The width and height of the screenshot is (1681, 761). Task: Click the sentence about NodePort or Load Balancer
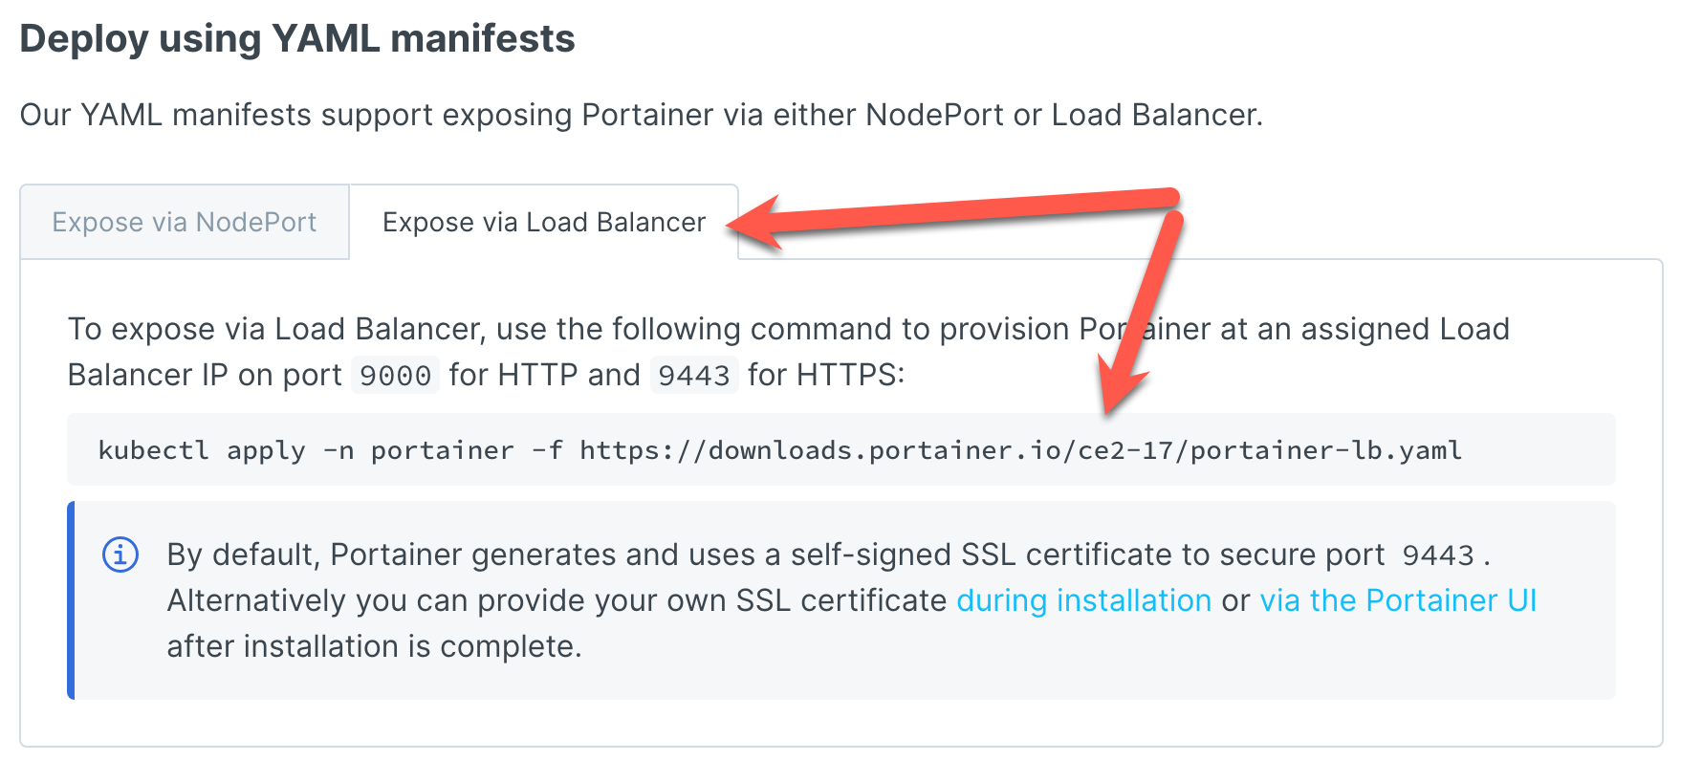641,115
